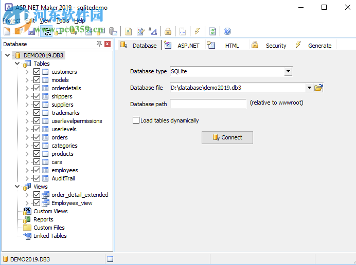This screenshot has height=265, width=356.
Task: Click into the Database path field
Action: click(x=208, y=104)
